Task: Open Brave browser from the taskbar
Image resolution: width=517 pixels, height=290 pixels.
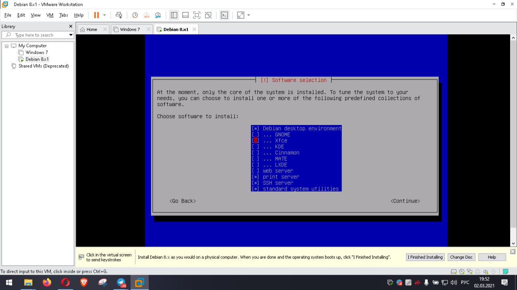Action: click(x=84, y=282)
